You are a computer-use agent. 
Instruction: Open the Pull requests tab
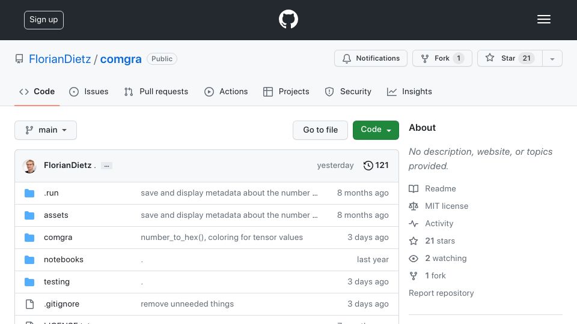click(156, 91)
